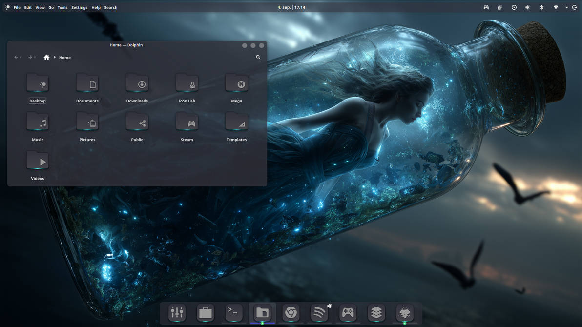582x327 pixels.
Task: Expand the back button history dropdown
Action: pyautogui.click(x=21, y=57)
